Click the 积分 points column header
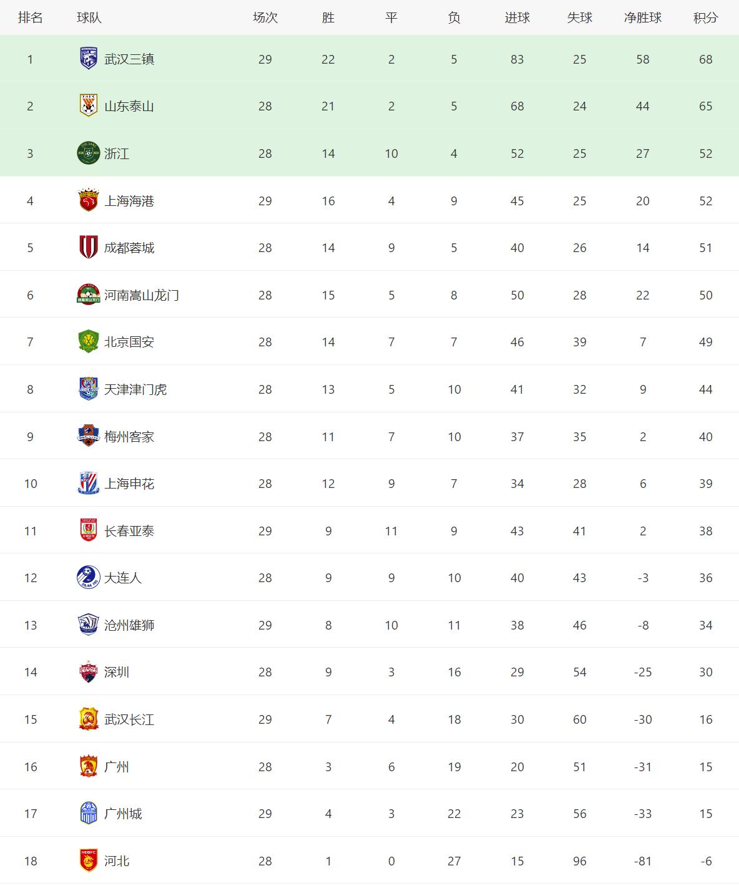This screenshot has width=739, height=896. 705,17
